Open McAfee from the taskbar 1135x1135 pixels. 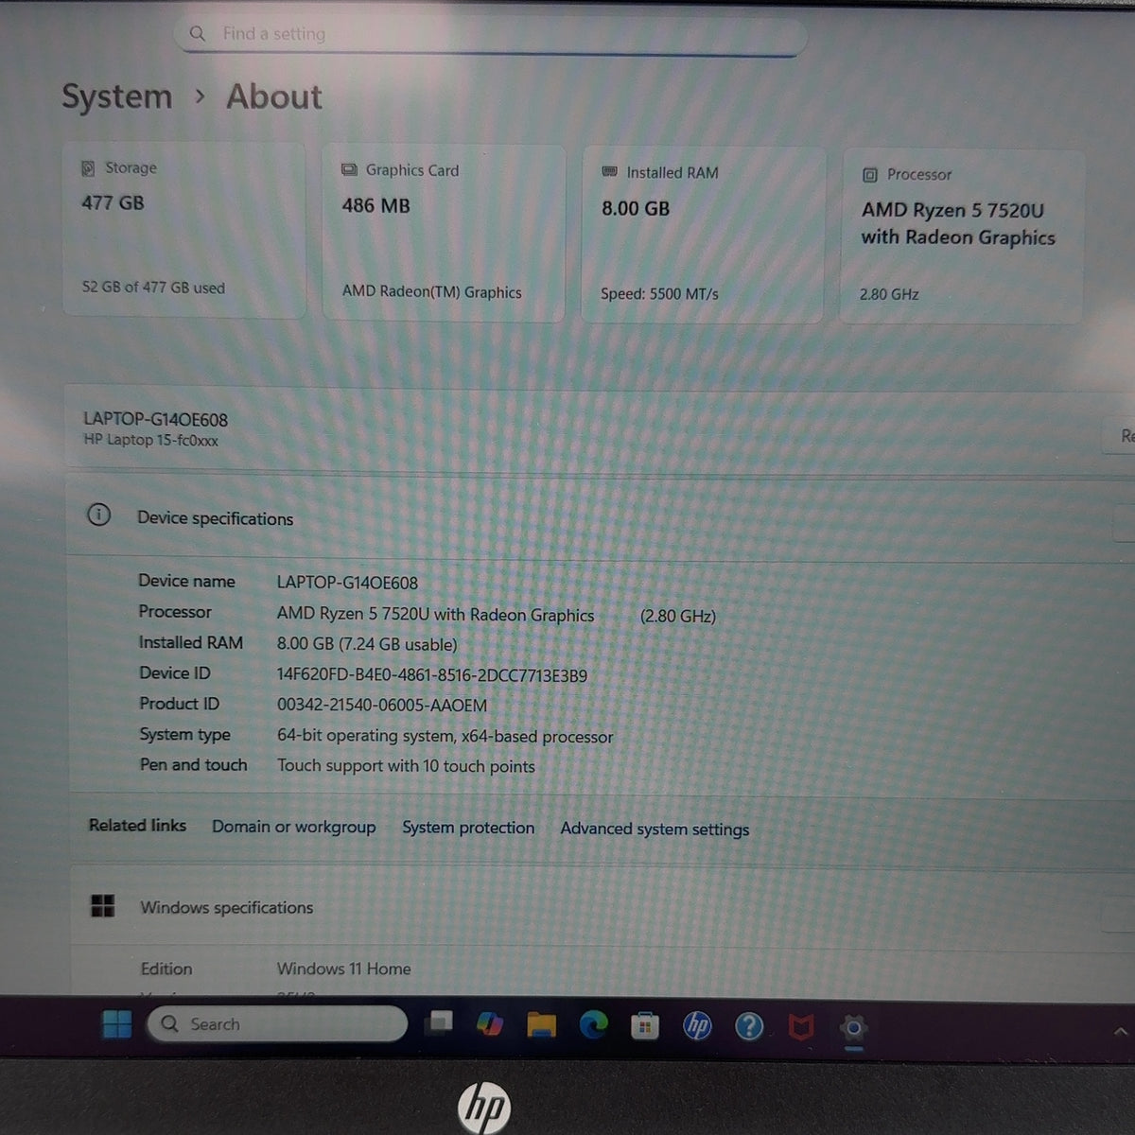click(x=801, y=1027)
